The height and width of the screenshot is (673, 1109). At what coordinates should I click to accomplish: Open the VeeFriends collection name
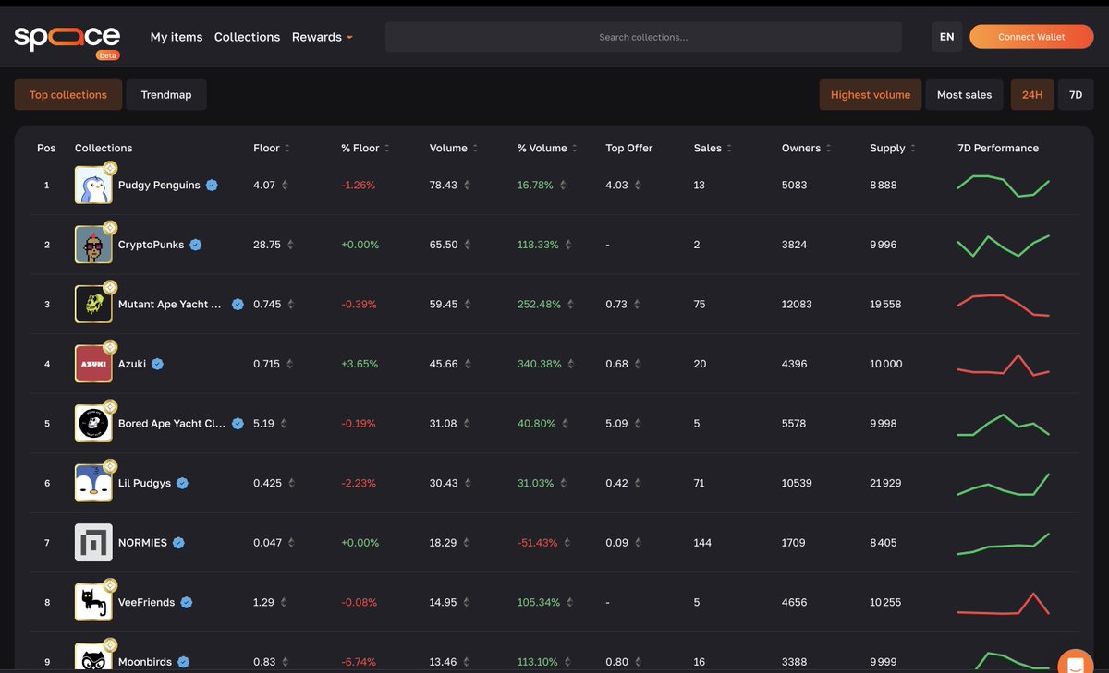(x=146, y=602)
